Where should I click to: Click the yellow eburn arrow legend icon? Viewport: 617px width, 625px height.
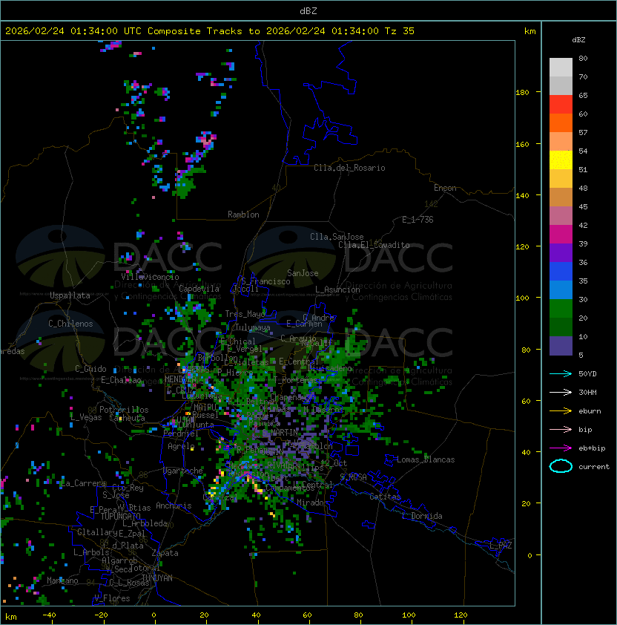pos(561,411)
